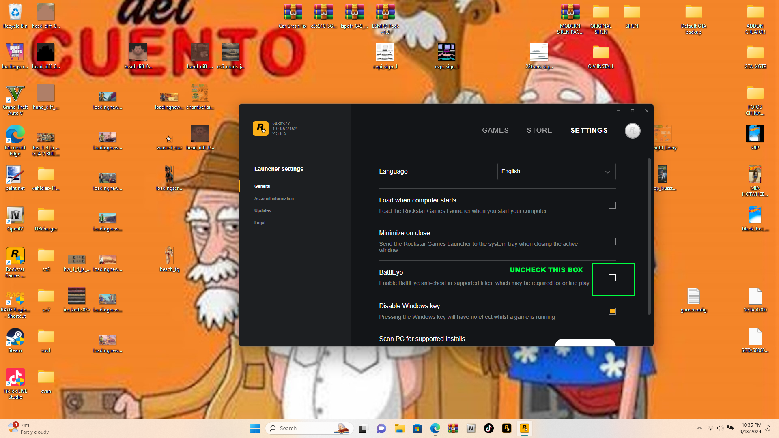Click the Rockstar Games logo in launcher
Image resolution: width=779 pixels, height=438 pixels.
click(260, 129)
